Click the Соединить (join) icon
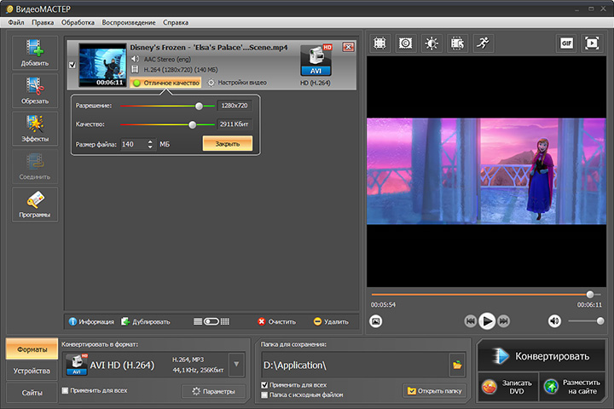The height and width of the screenshot is (409, 614). [35, 166]
